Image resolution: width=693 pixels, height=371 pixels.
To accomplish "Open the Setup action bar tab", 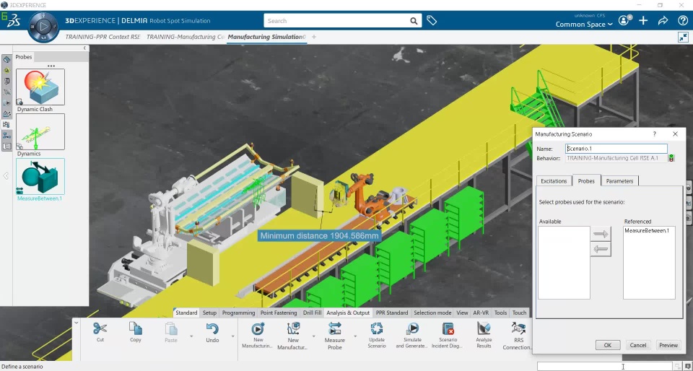I will 209,313.
